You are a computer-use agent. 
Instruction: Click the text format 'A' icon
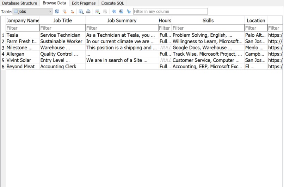click(114, 11)
